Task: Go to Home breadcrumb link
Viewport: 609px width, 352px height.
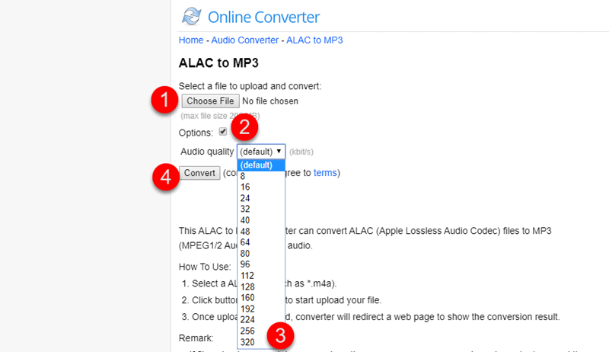Action: pos(190,40)
